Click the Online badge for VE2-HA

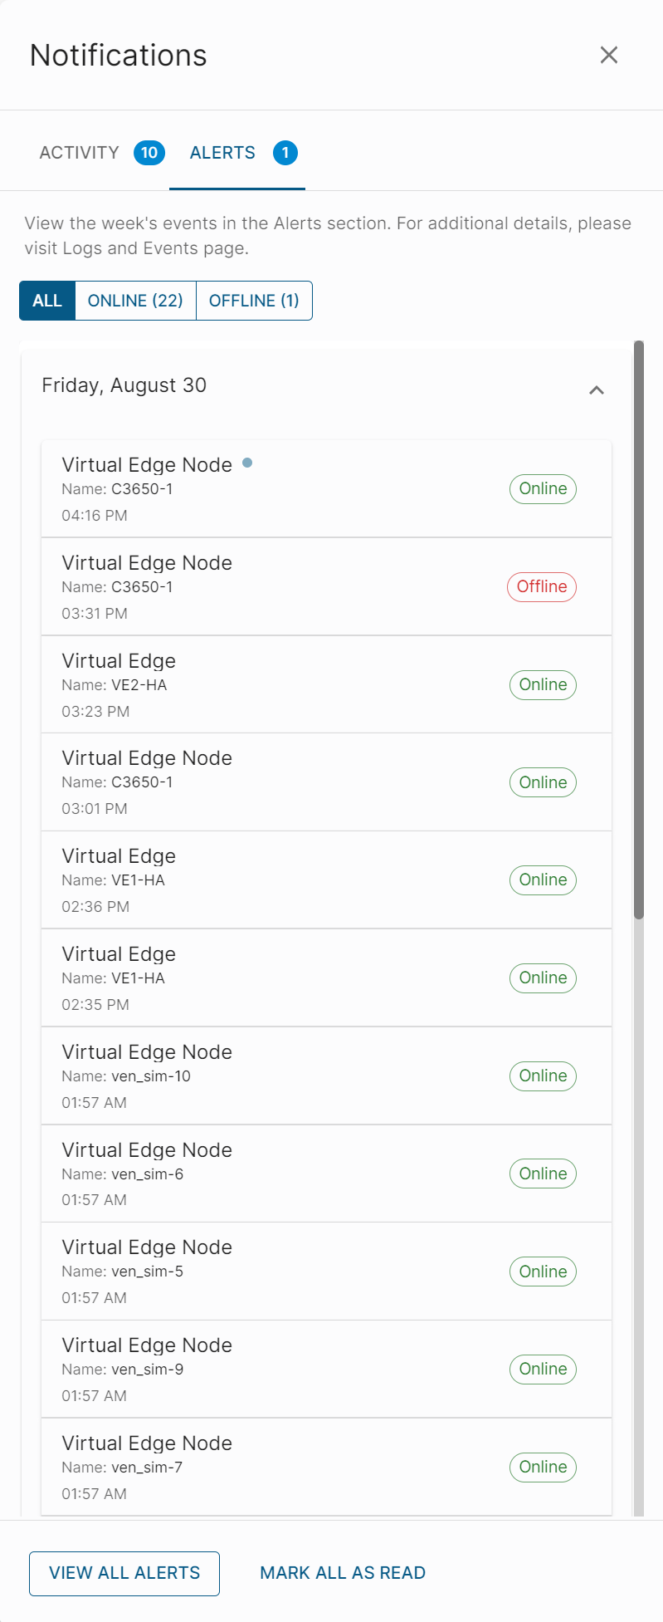(543, 685)
